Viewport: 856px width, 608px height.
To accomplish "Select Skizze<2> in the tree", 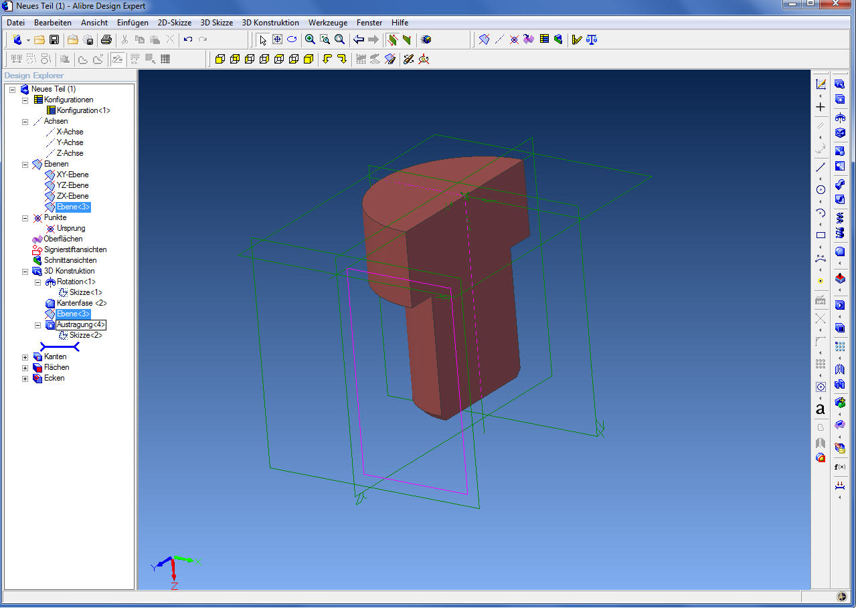I will coord(86,335).
